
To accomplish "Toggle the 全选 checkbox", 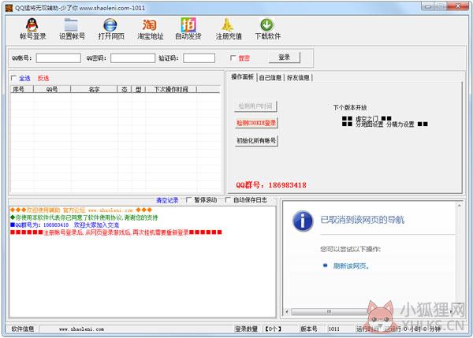I will pyautogui.click(x=13, y=78).
